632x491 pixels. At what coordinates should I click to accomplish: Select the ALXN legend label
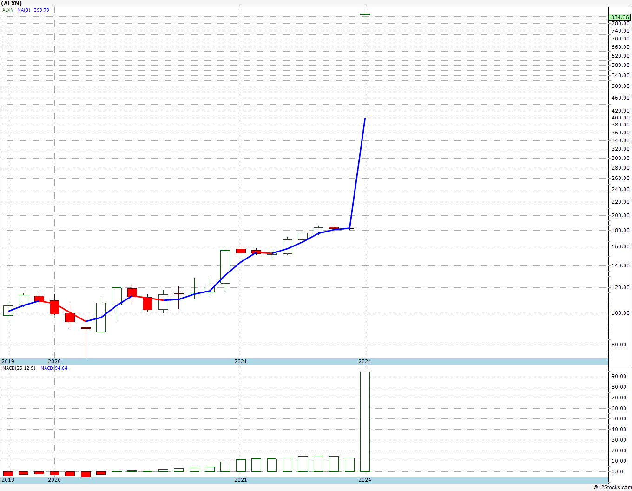click(8, 10)
